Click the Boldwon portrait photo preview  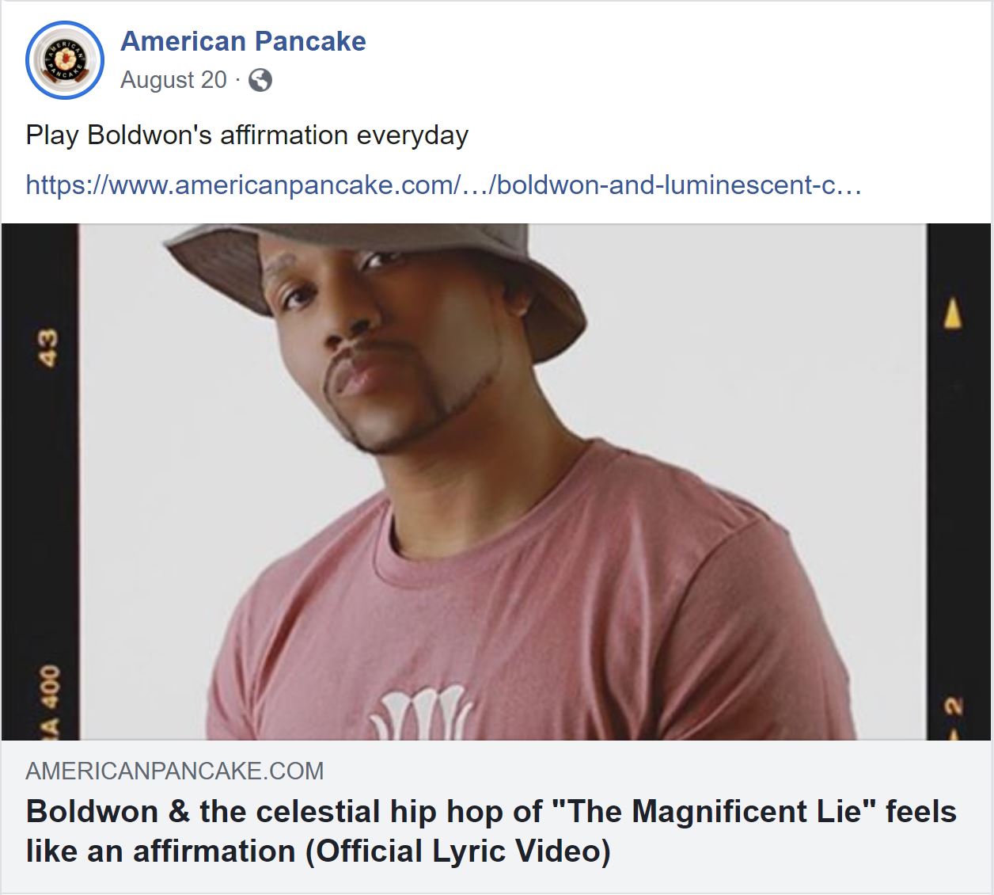497,475
